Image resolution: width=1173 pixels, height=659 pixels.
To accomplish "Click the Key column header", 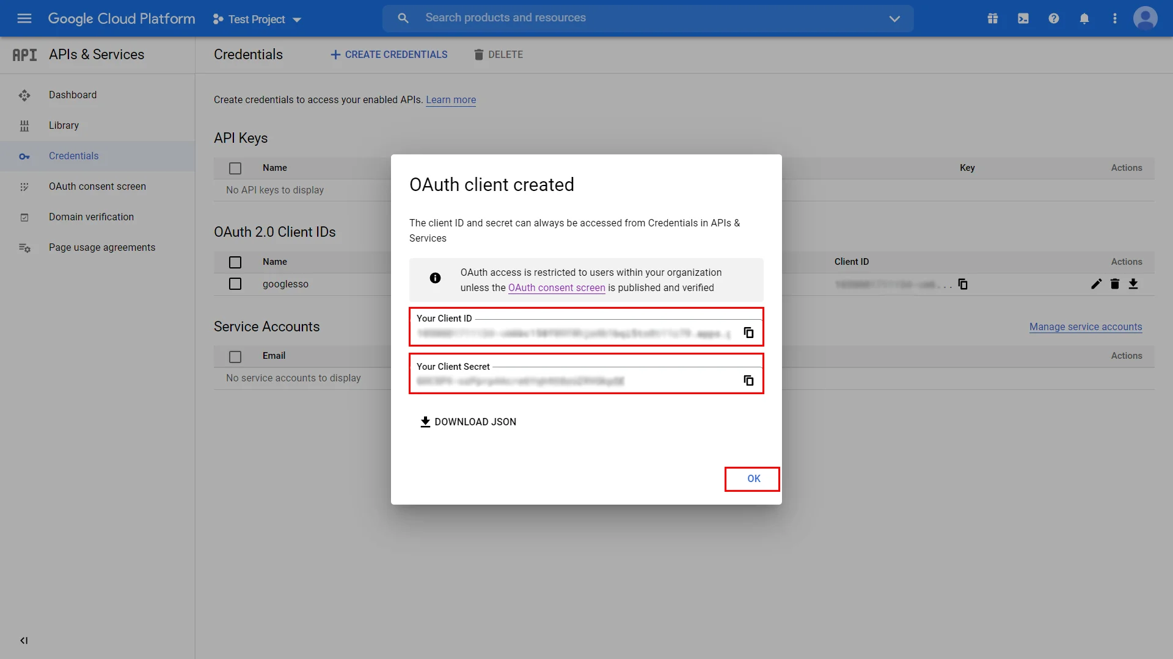I will click(967, 168).
